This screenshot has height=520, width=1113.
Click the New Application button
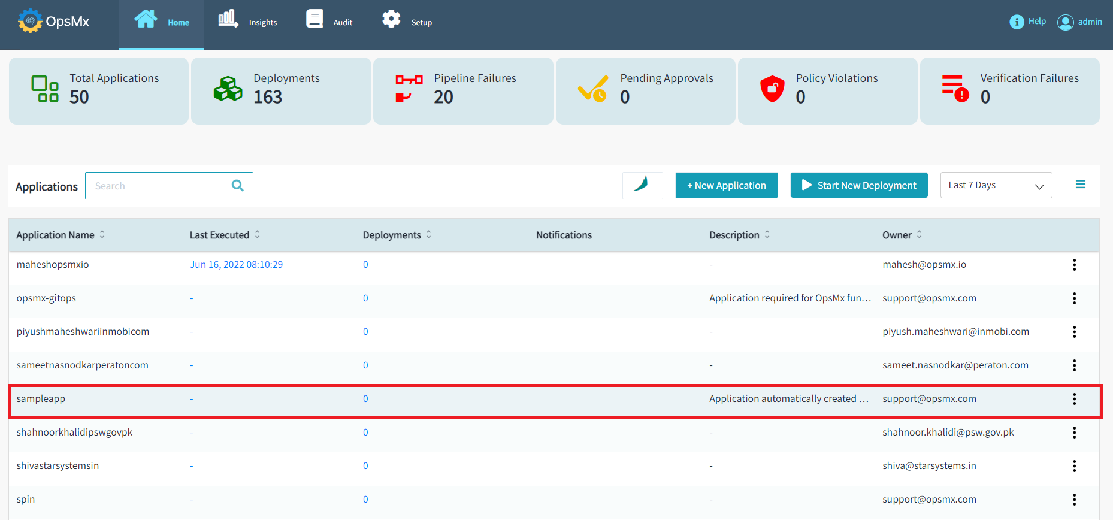[726, 186]
